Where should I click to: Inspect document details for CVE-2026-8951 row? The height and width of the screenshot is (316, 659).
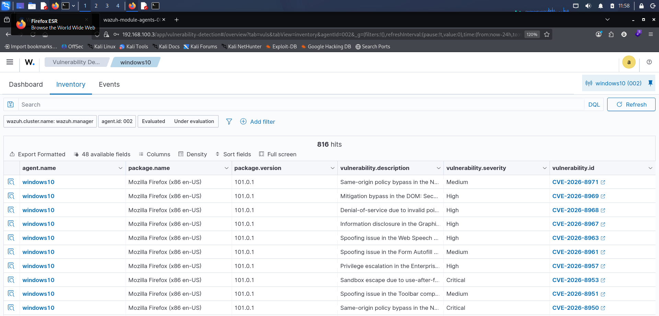point(11,294)
